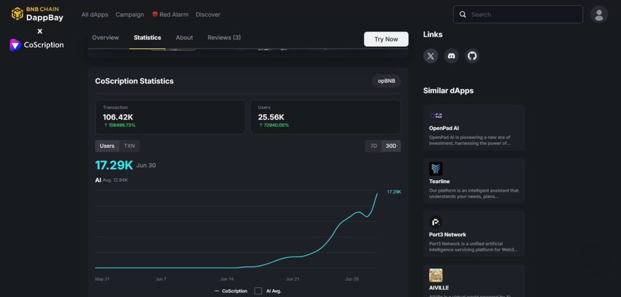The image size is (621, 297).
Task: Open All dApps in navigation
Action: (x=95, y=14)
